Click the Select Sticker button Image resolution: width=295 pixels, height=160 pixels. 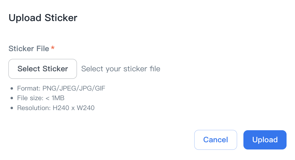pyautogui.click(x=43, y=69)
